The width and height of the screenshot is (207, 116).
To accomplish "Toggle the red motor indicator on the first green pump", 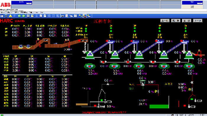I will coord(90,67).
